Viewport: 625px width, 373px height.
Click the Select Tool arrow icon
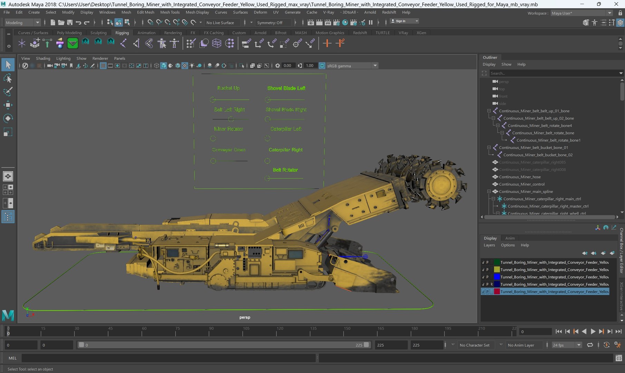(x=8, y=65)
